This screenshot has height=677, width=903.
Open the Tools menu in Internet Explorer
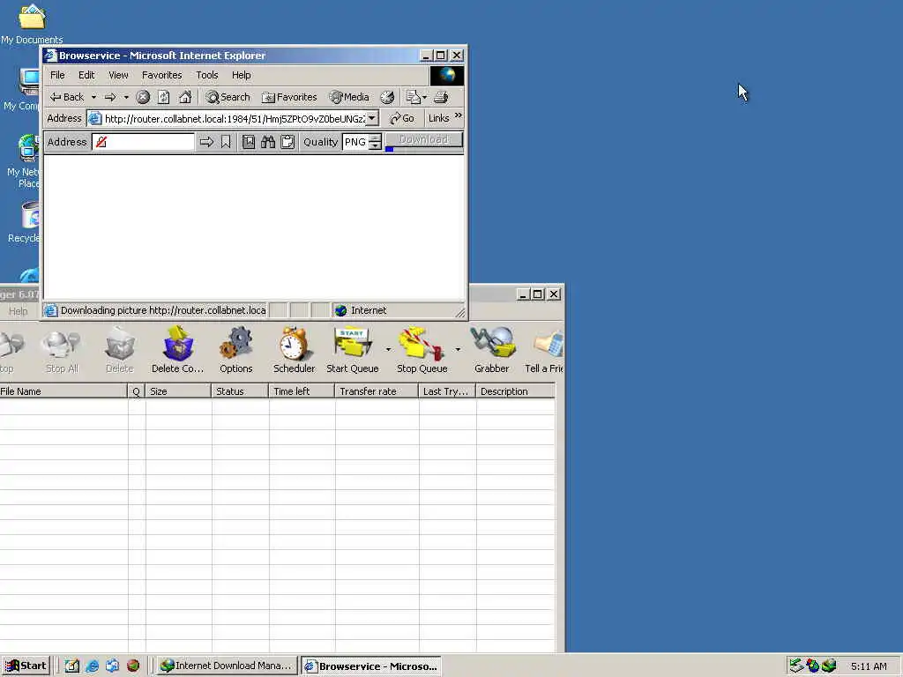click(206, 75)
